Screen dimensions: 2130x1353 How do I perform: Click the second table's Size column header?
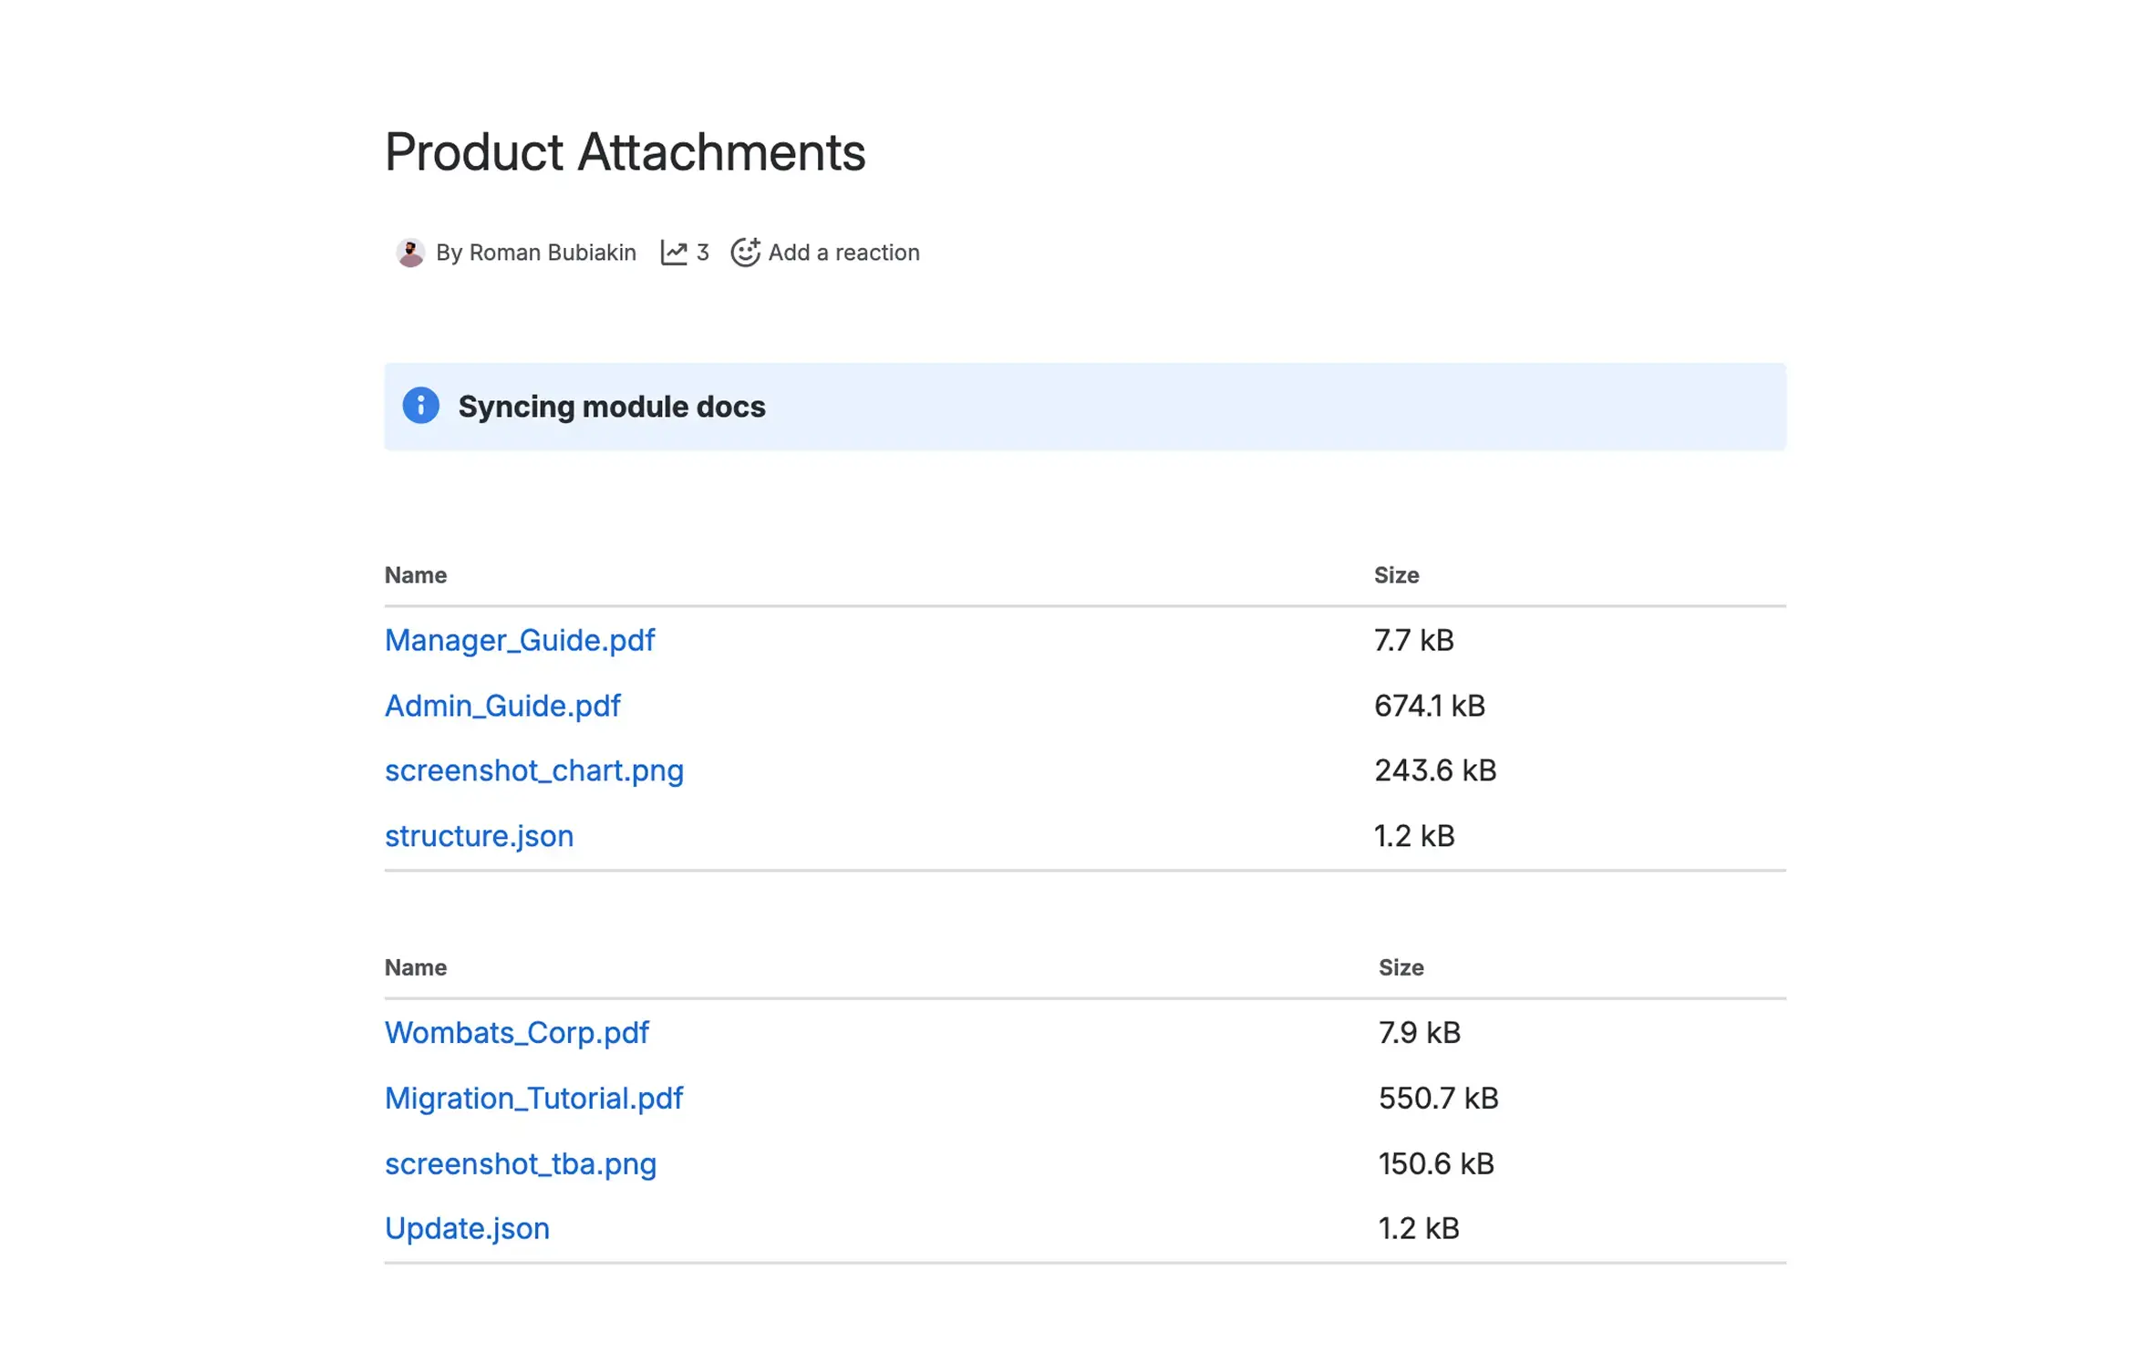click(1401, 967)
